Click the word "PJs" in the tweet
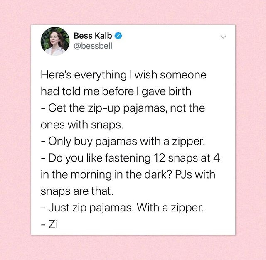266x260 pixels. tap(183, 174)
